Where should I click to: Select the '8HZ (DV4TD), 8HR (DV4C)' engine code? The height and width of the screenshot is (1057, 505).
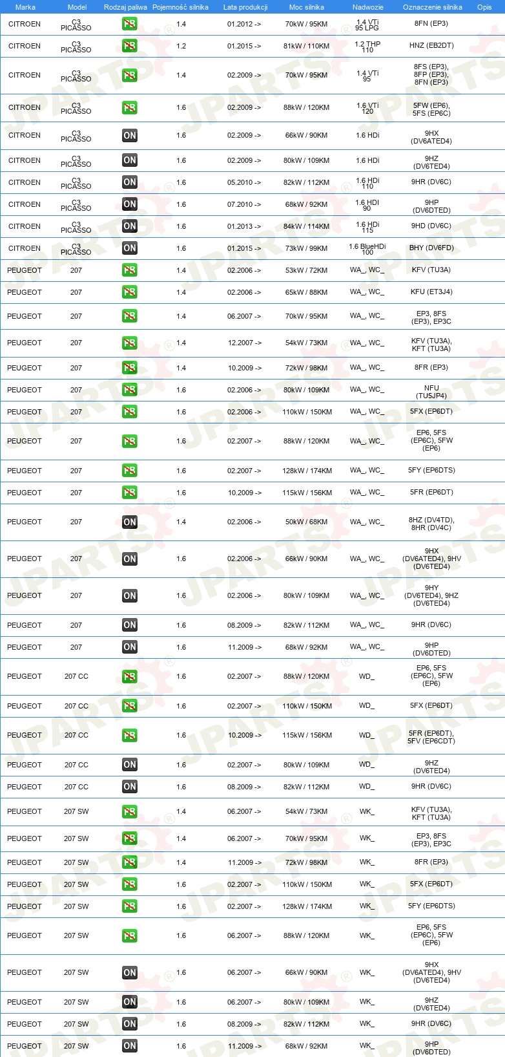[x=431, y=524]
